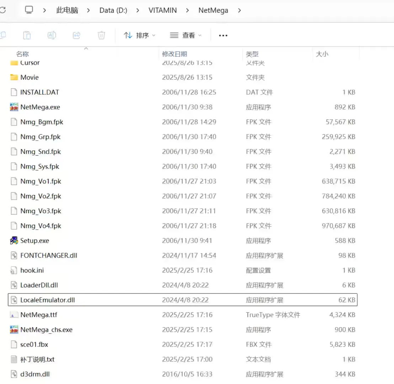Sort by 大小 column header
Viewport: 394px width, 384px height.
click(322, 54)
